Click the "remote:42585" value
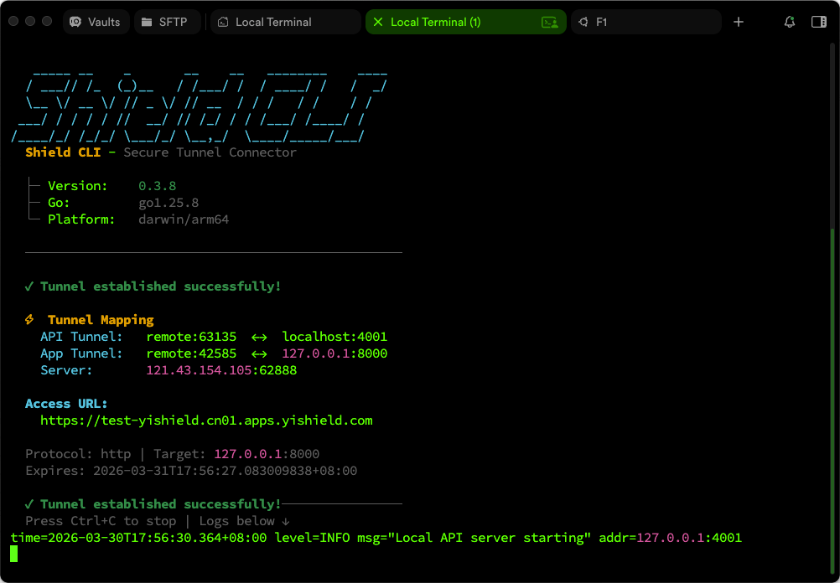 pos(191,353)
